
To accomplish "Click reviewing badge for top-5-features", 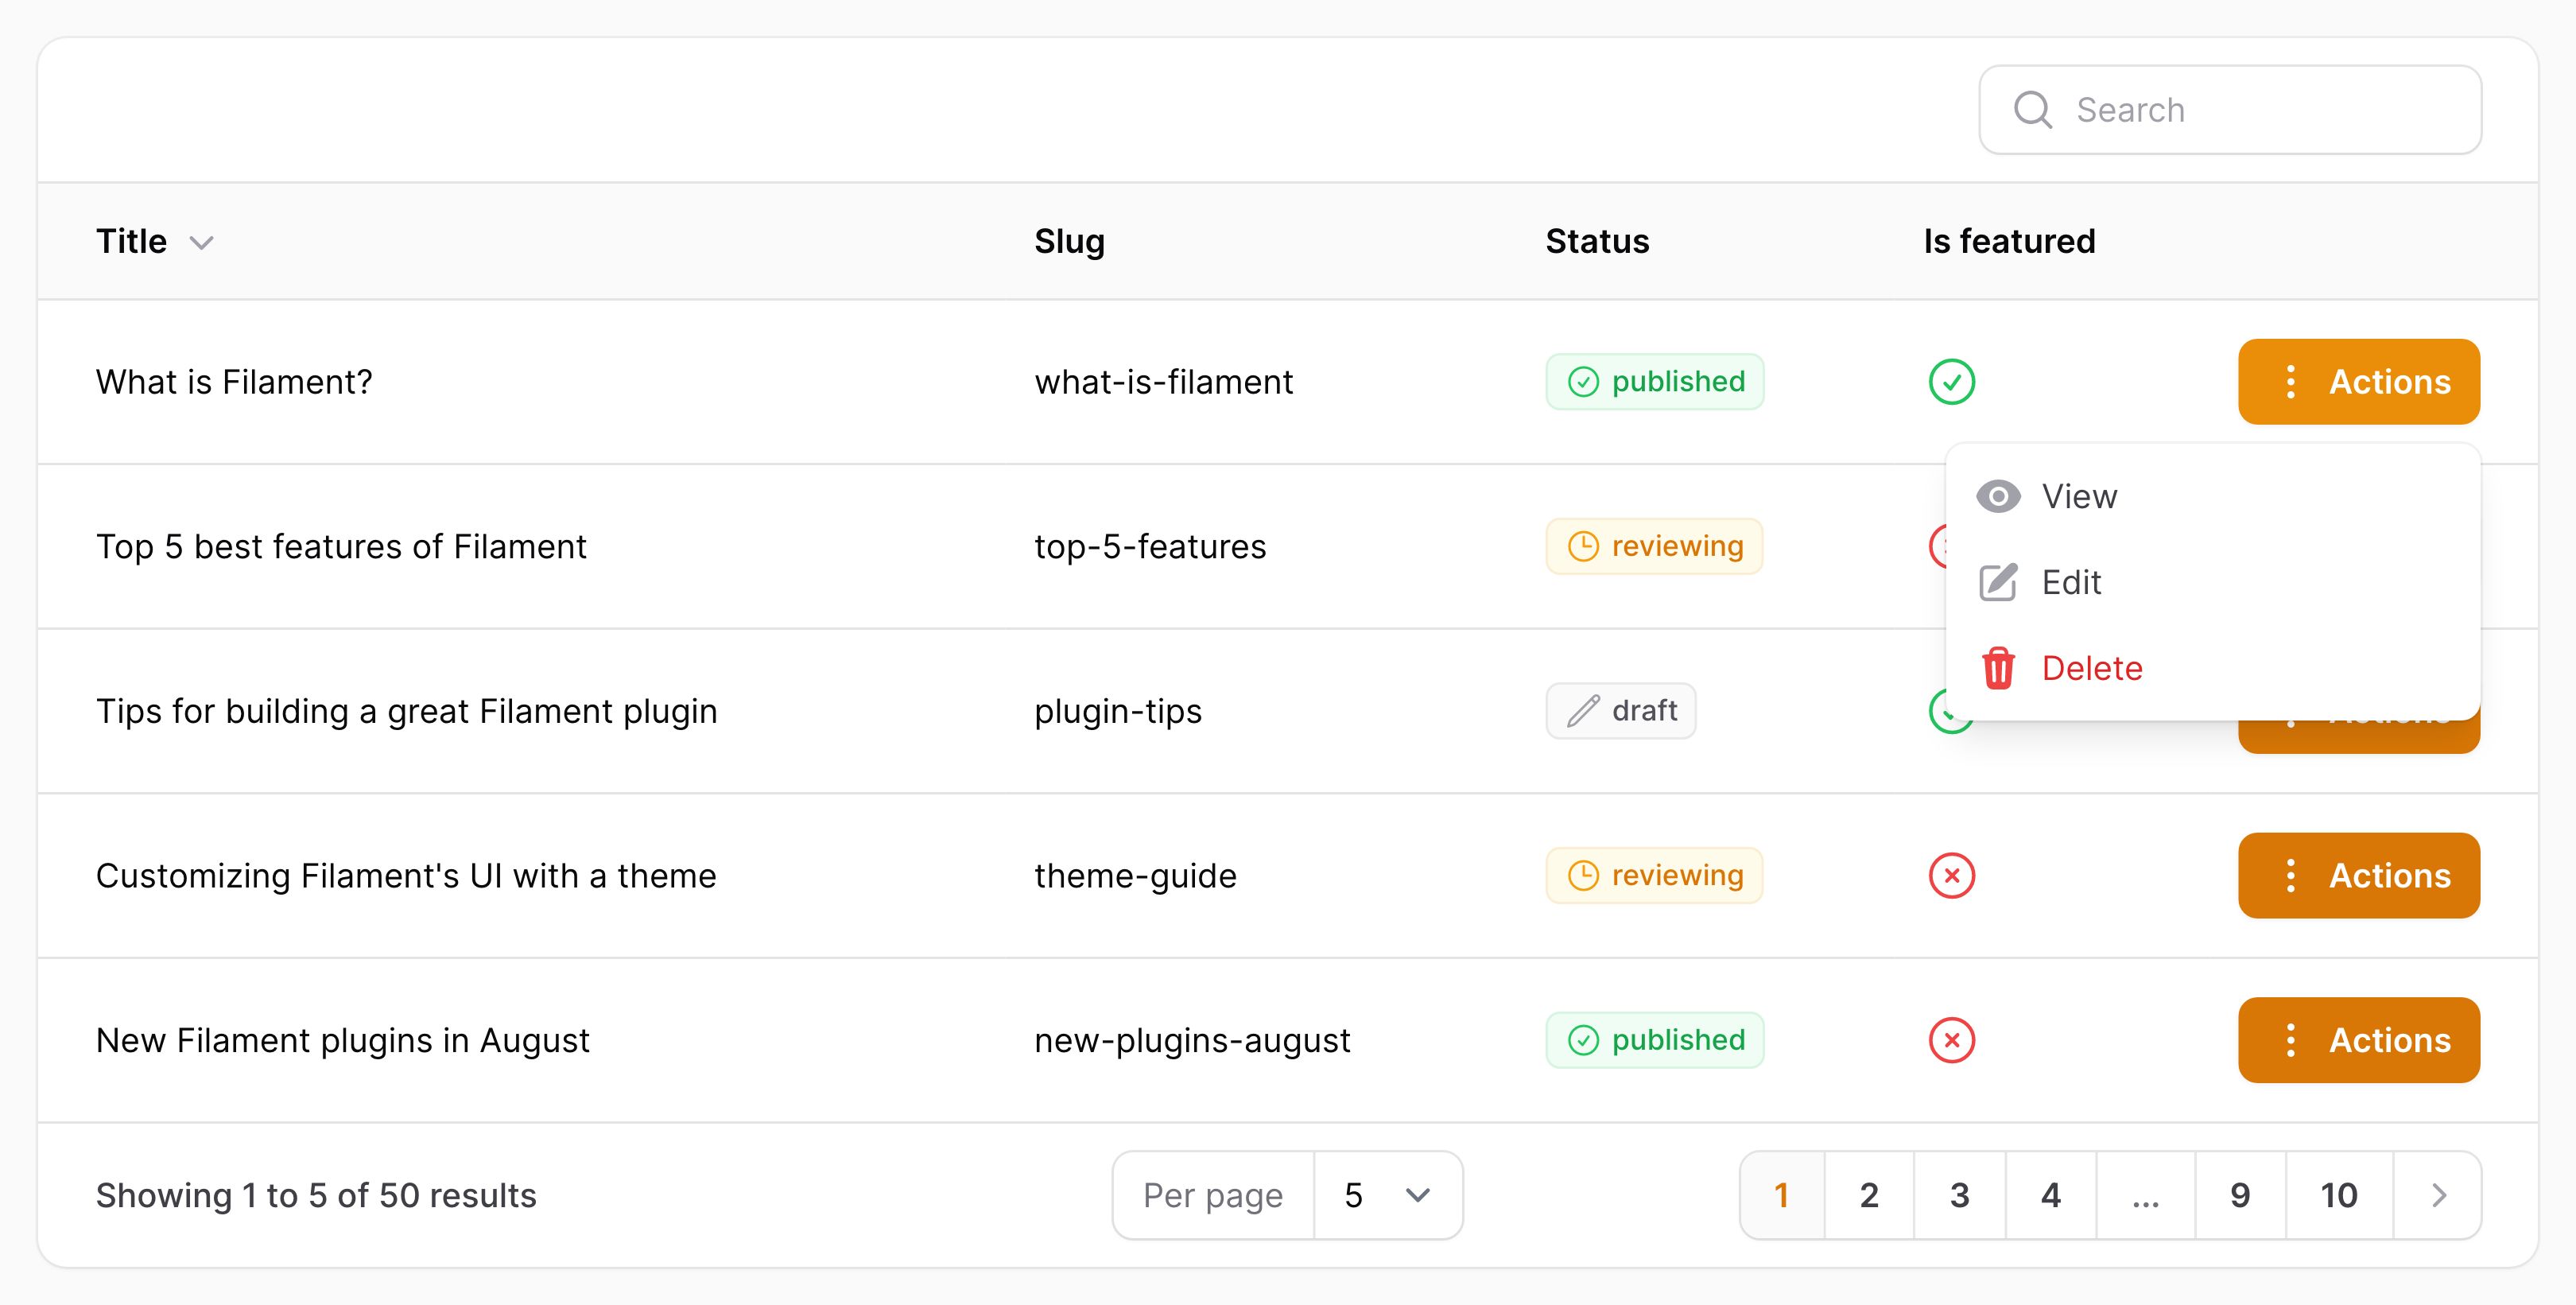I will tap(1654, 546).
